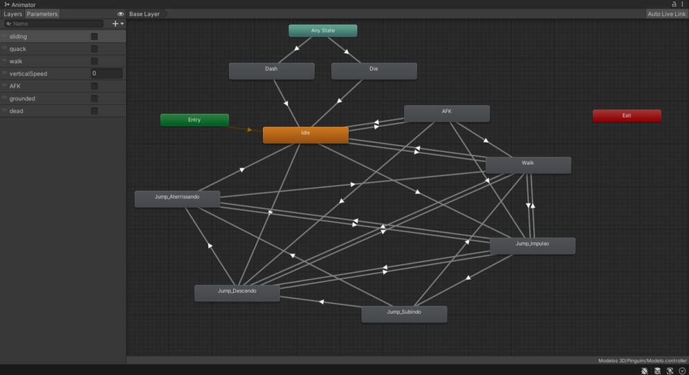Toggle the eye icon for panel visibility
Screen dimensions: 689x375
coord(120,14)
